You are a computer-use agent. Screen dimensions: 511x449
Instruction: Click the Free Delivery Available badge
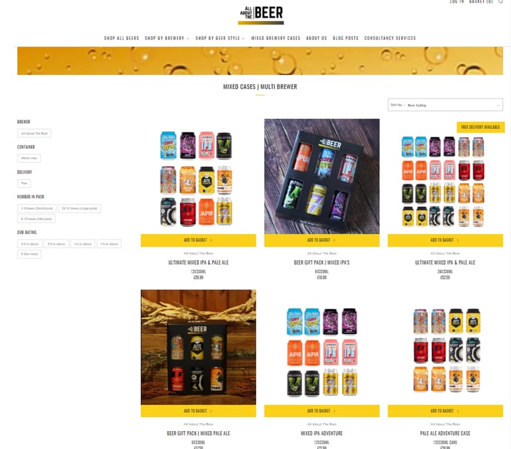click(x=480, y=127)
